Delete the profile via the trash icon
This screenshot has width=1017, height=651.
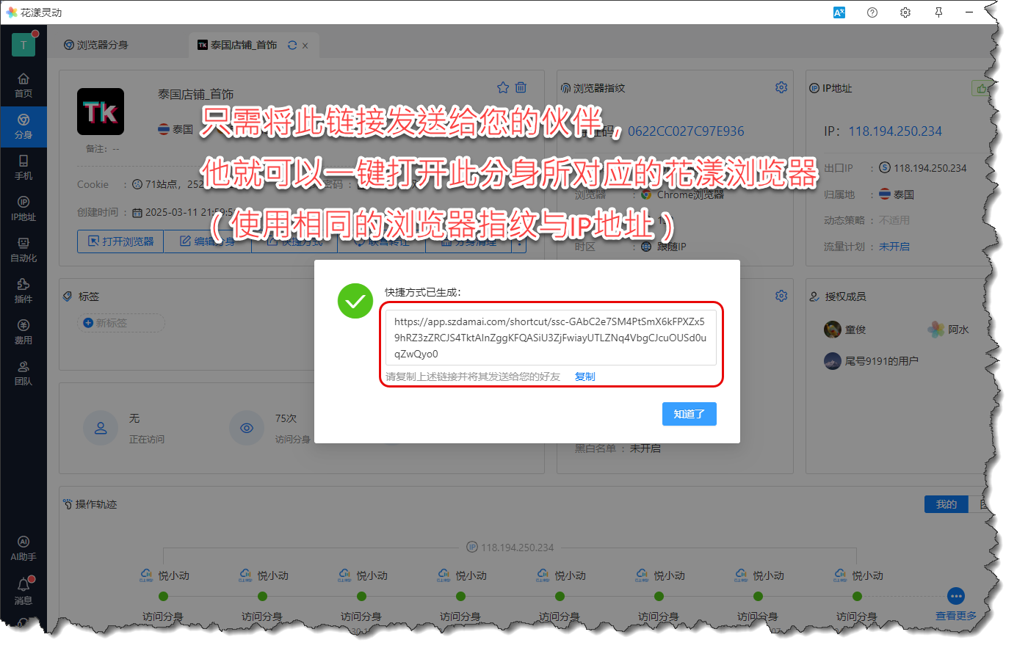click(521, 87)
